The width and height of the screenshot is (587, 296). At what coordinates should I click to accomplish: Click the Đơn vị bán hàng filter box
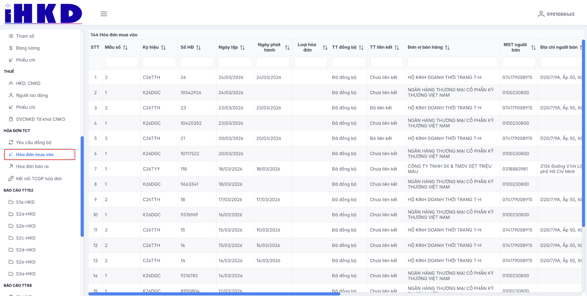[452, 62]
